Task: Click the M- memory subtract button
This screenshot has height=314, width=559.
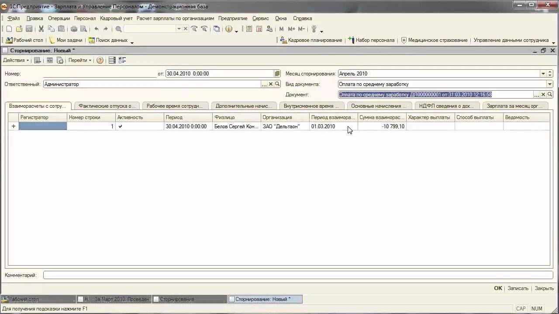Action: point(301,29)
